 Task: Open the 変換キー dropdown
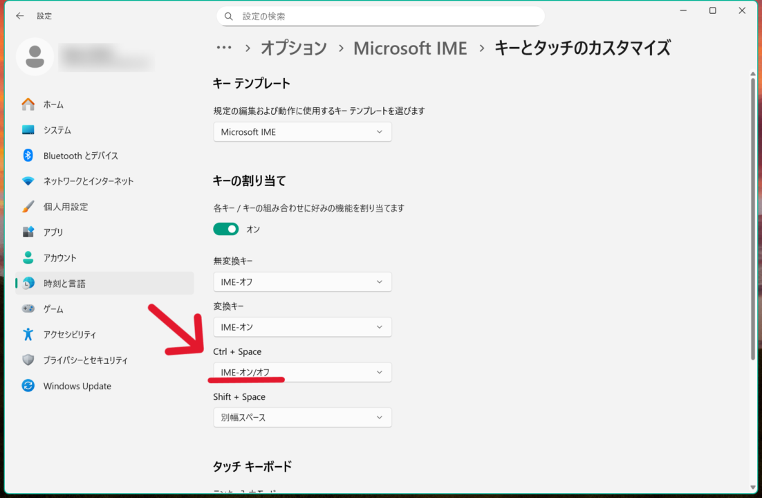click(x=302, y=327)
